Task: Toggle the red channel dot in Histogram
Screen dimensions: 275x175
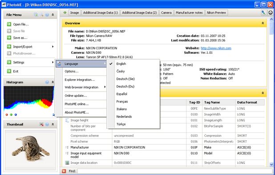Action: (x=7, y=115)
